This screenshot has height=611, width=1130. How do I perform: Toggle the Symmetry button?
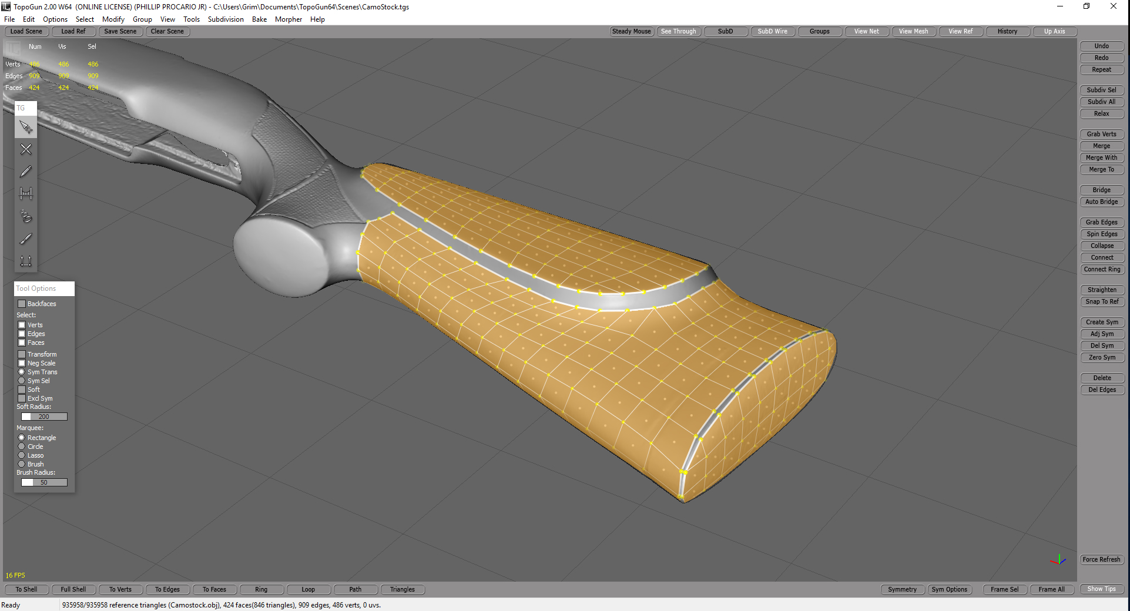pyautogui.click(x=903, y=589)
